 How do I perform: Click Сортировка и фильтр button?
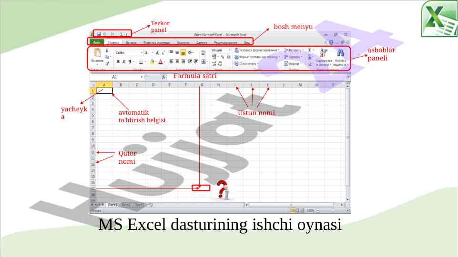(x=324, y=57)
